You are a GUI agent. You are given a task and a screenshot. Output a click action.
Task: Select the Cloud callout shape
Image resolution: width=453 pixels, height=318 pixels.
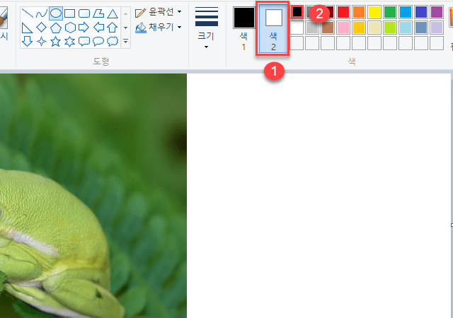113,41
